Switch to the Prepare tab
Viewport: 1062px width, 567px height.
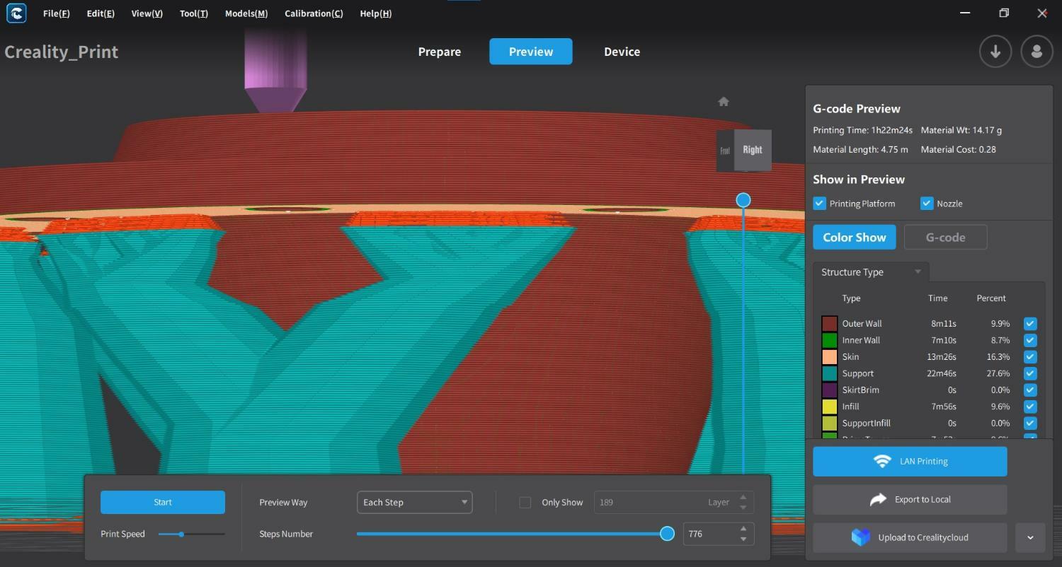440,52
